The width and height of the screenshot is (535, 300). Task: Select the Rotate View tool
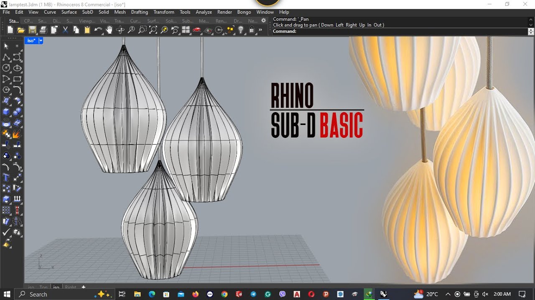click(x=120, y=30)
